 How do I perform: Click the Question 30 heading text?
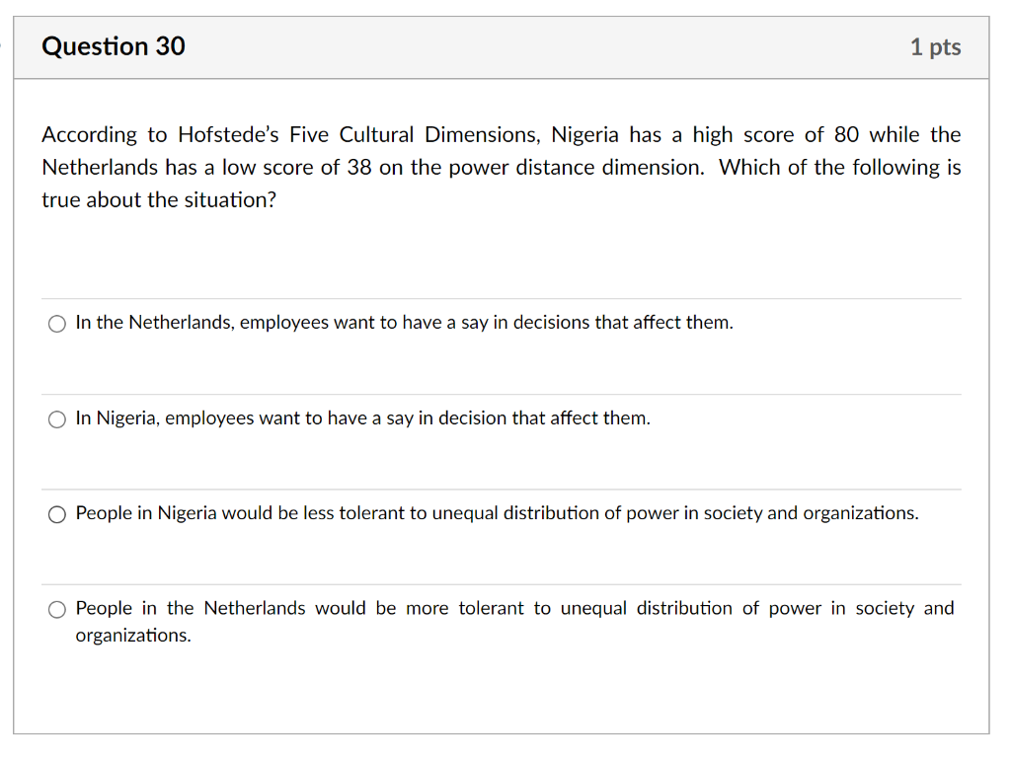(x=113, y=45)
